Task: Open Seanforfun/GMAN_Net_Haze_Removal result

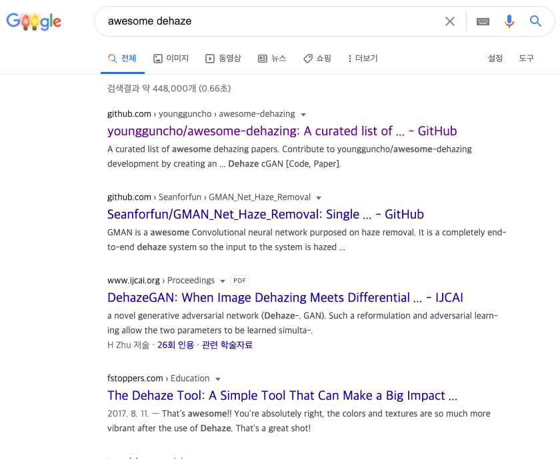Action: pos(265,214)
